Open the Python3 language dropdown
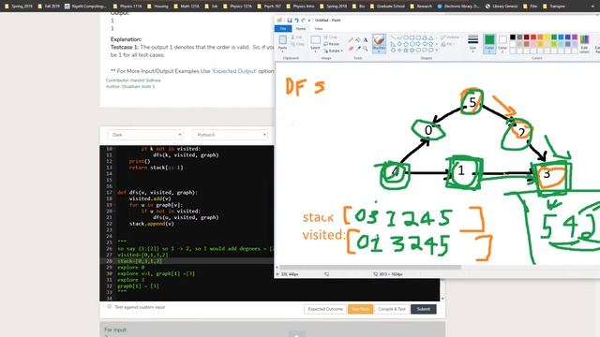The width and height of the screenshot is (600, 337). pos(231,135)
